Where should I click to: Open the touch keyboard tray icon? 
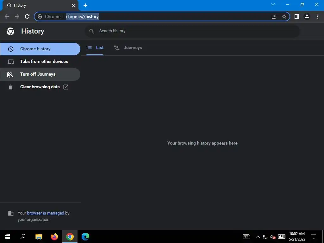282,237
